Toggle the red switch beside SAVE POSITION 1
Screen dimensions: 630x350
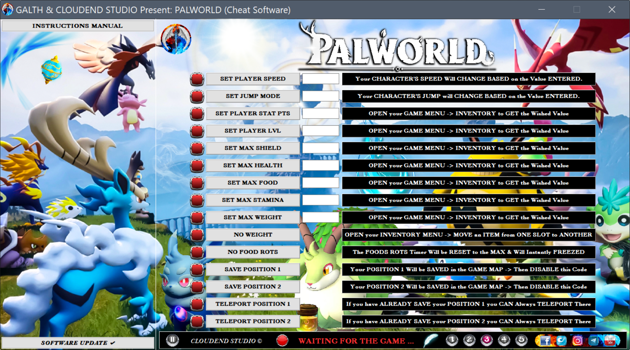tap(197, 269)
